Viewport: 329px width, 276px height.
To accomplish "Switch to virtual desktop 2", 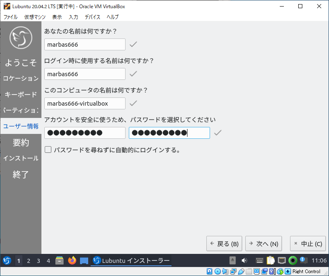I will 29,261.
